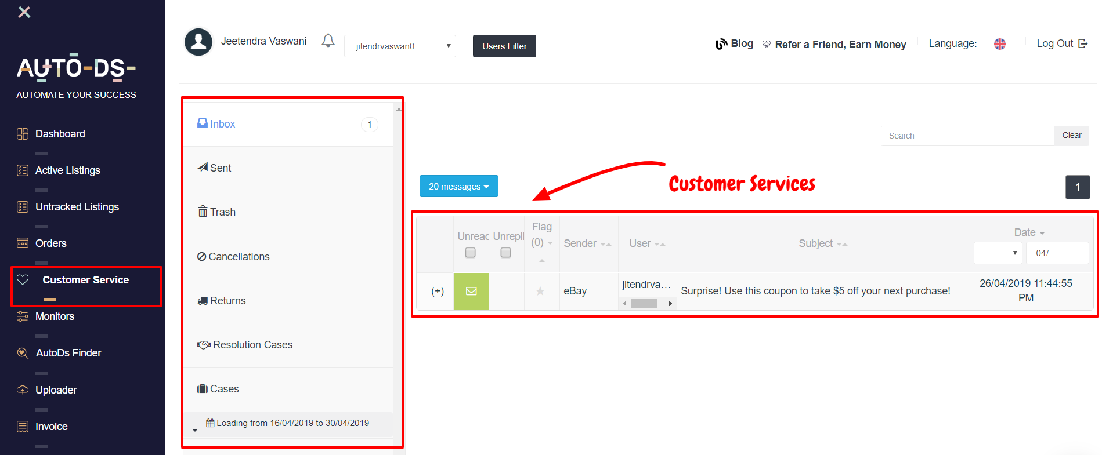The image size is (1102, 455).
Task: Sort by User column arrows
Action: (660, 245)
